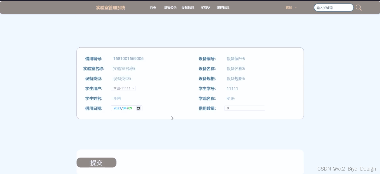Image resolution: width=380 pixels, height=174 pixels.
Task: Click the value 设备编号5
Action: [x=236, y=59]
